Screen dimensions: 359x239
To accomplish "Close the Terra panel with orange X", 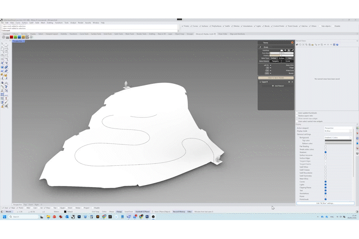I will click(x=292, y=42).
